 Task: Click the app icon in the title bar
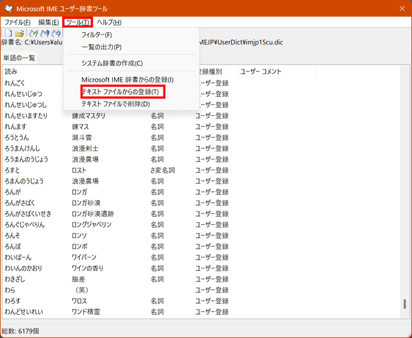10,8
